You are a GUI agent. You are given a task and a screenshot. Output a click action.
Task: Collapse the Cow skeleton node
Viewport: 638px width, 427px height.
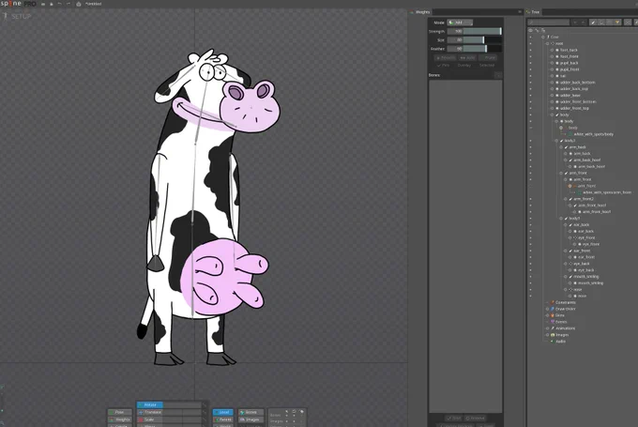[543, 37]
